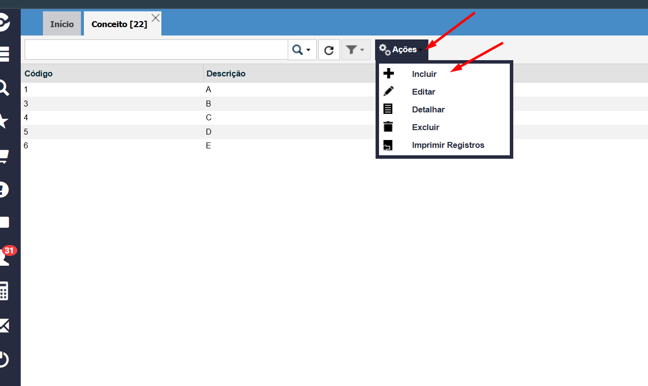Click the list icon beside Detalhar
Viewport: 648px width, 386px height.
pyautogui.click(x=388, y=109)
